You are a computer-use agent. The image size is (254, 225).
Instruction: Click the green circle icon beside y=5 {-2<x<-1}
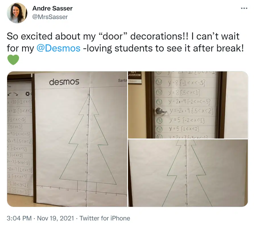pyautogui.click(x=159, y=120)
